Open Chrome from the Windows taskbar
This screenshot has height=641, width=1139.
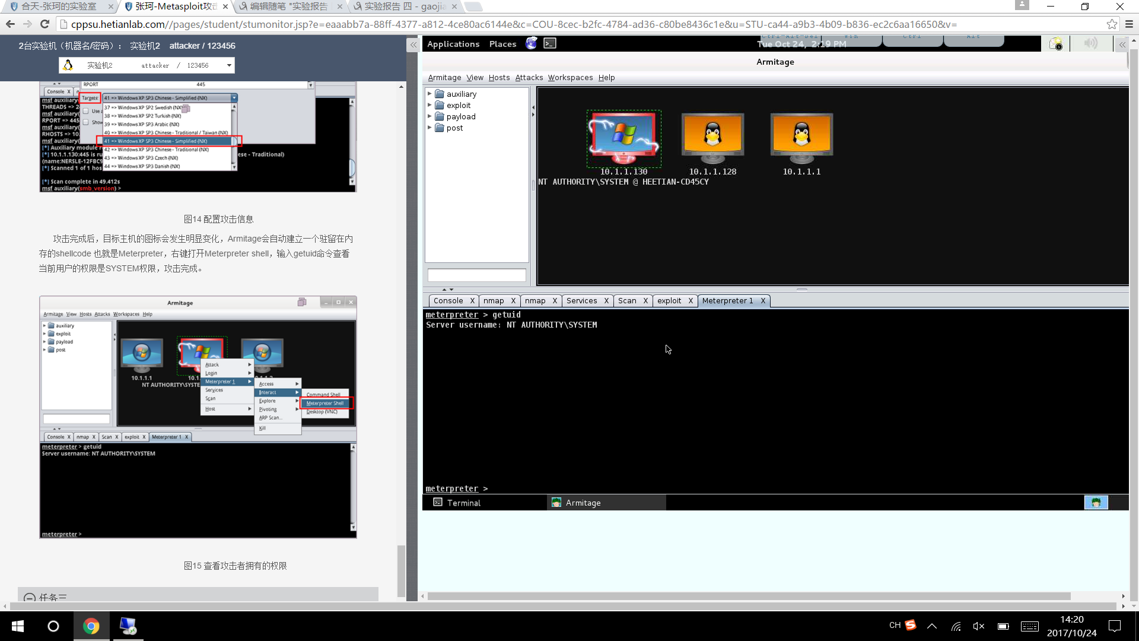tap(91, 626)
